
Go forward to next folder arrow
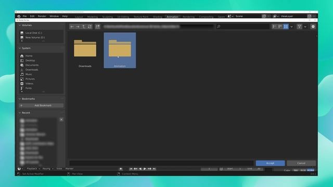[x=78, y=26]
